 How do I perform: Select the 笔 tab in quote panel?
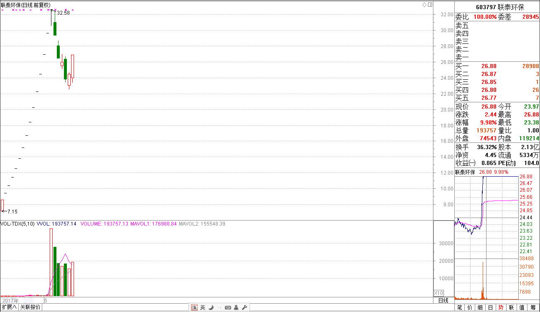click(x=460, y=307)
